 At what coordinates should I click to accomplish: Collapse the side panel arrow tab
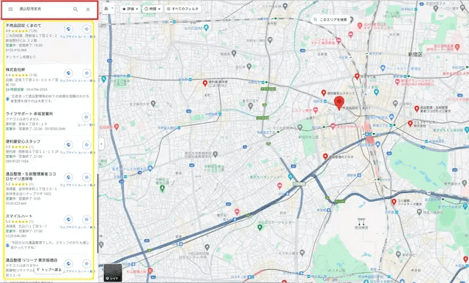tap(101, 144)
